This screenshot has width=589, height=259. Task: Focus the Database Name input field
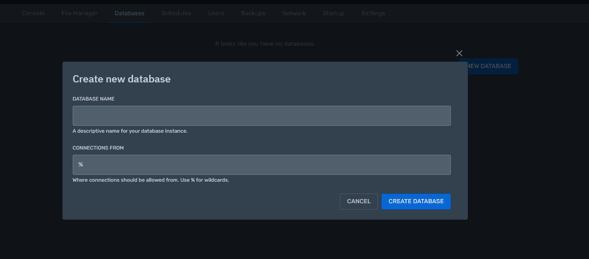[x=261, y=116]
